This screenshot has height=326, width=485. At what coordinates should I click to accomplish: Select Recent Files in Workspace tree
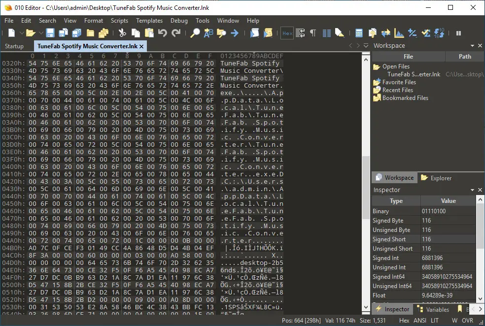point(393,90)
